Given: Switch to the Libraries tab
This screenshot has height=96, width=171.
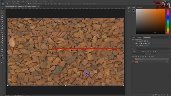Looking at the screenshot, I should [139, 37].
